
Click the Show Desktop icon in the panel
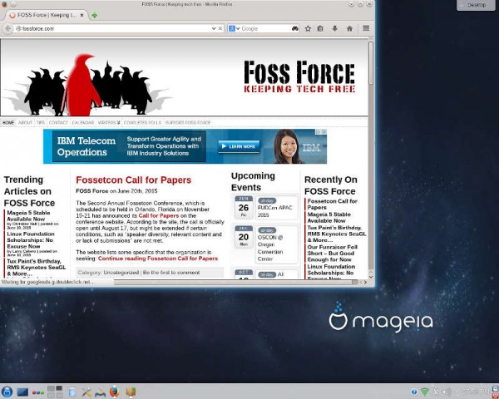(22, 392)
